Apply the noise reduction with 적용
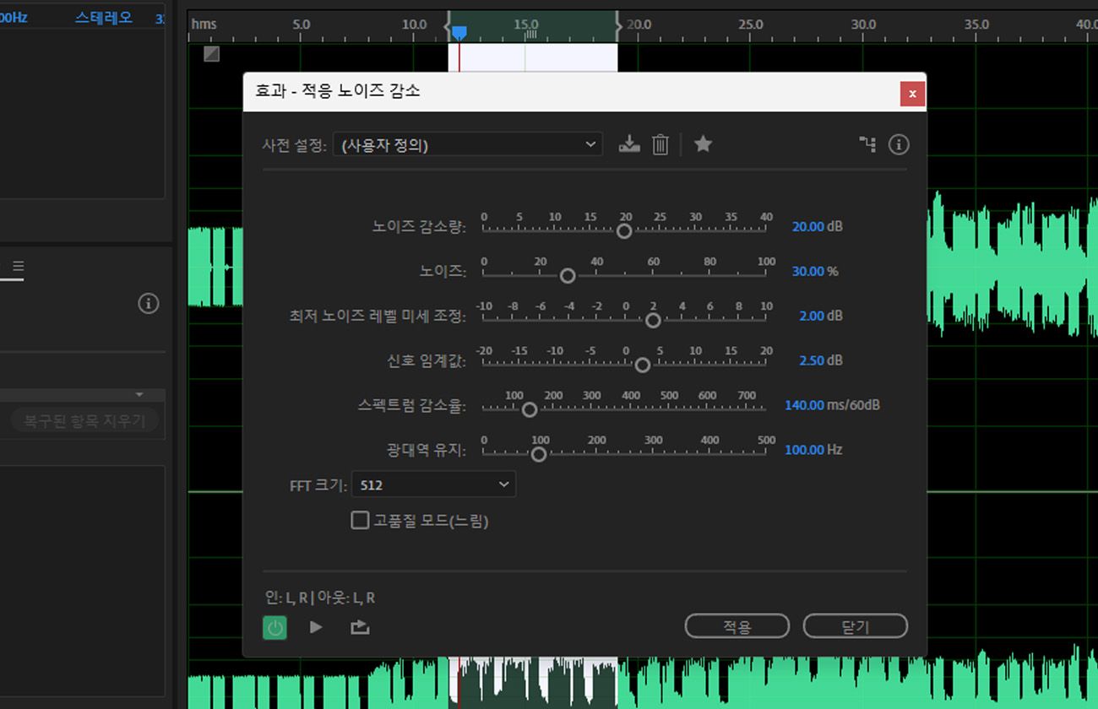 [737, 625]
